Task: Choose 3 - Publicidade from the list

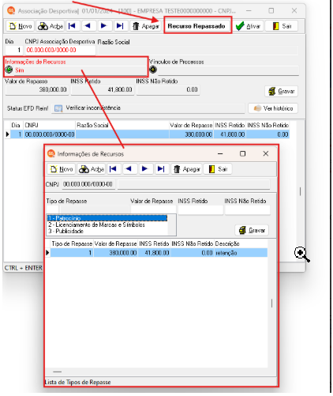Action: (66, 231)
